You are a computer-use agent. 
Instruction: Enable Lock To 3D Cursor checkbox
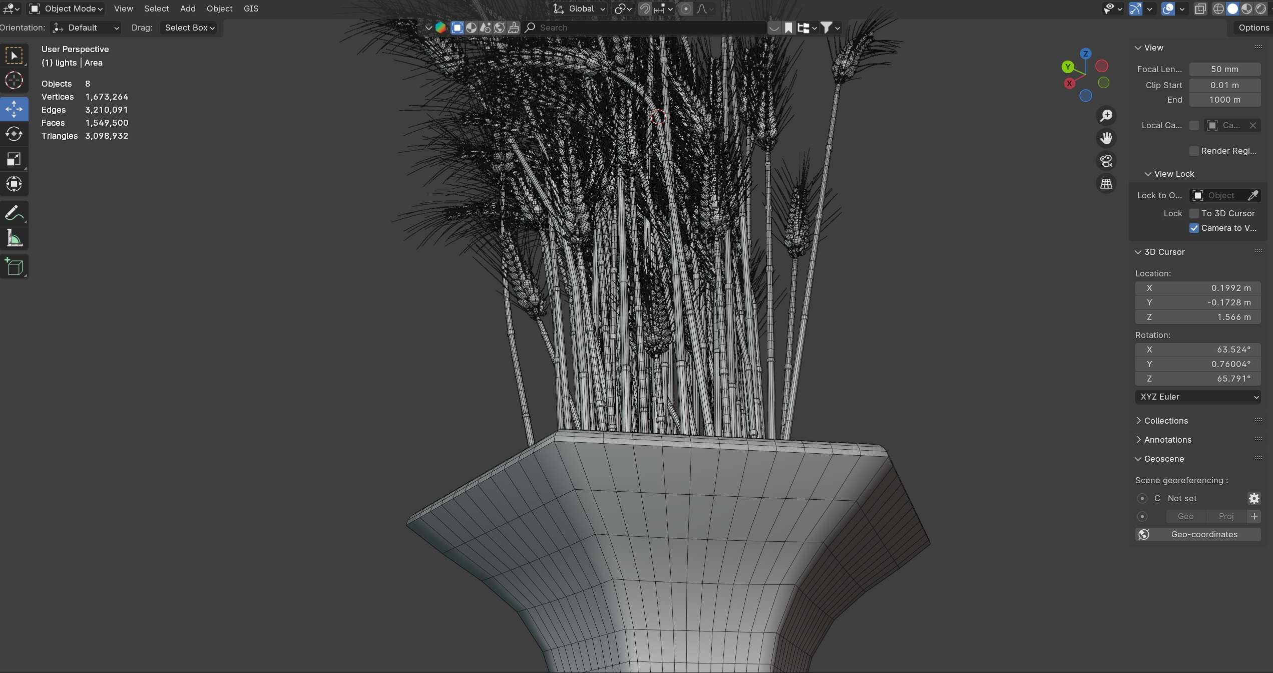(x=1194, y=213)
